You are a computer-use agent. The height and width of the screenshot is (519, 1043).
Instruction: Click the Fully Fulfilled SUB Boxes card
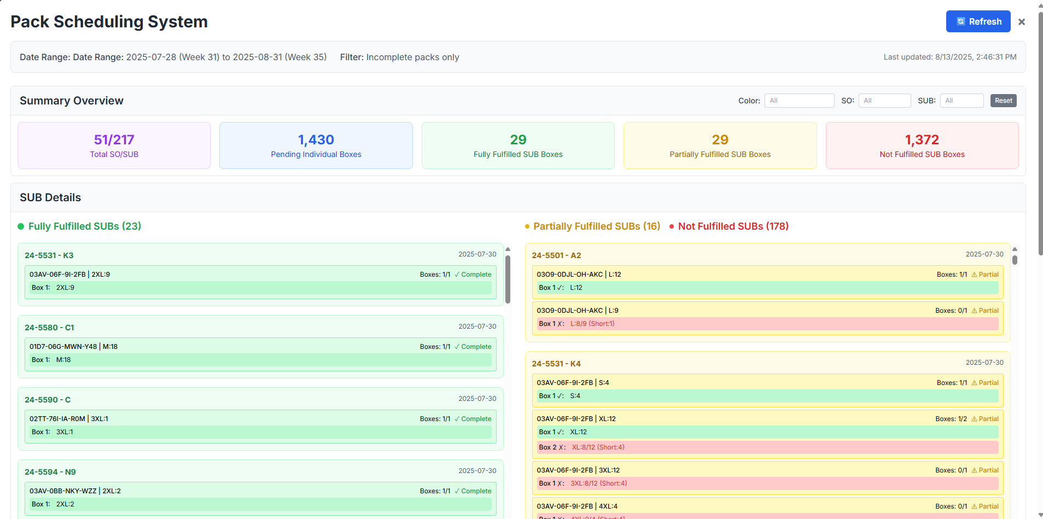point(518,145)
